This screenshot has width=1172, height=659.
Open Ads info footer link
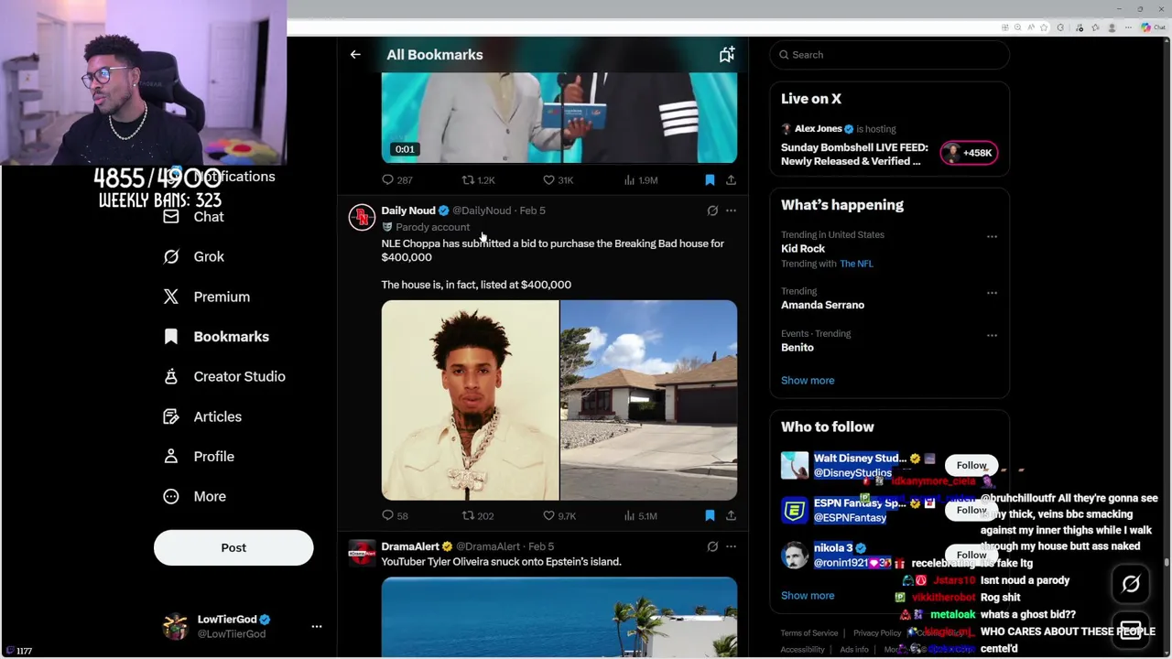pos(854,650)
